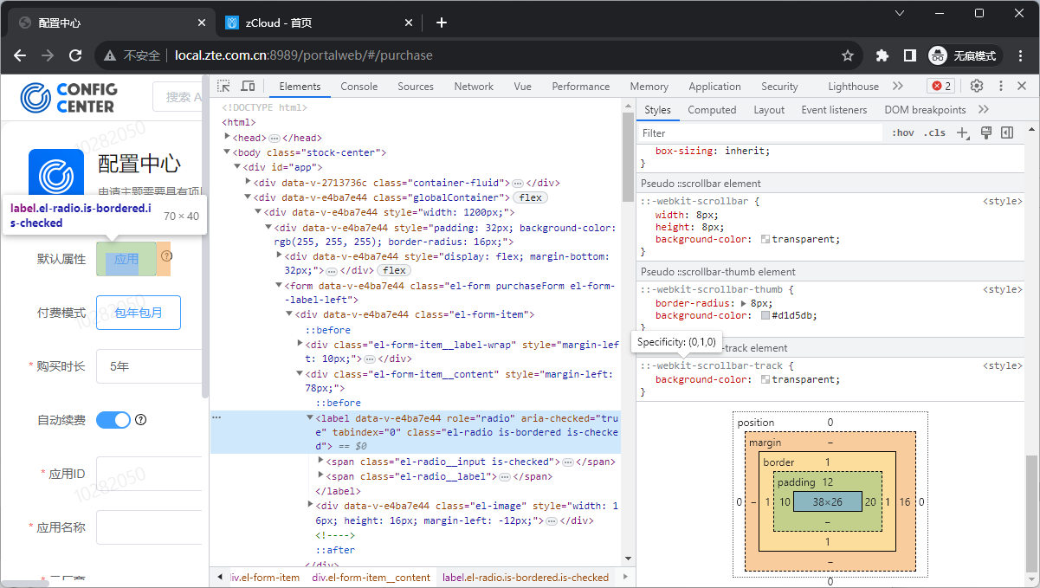Viewport: 1040px width, 588px height.
Task: Click the browser back arrow
Action: pyautogui.click(x=21, y=55)
